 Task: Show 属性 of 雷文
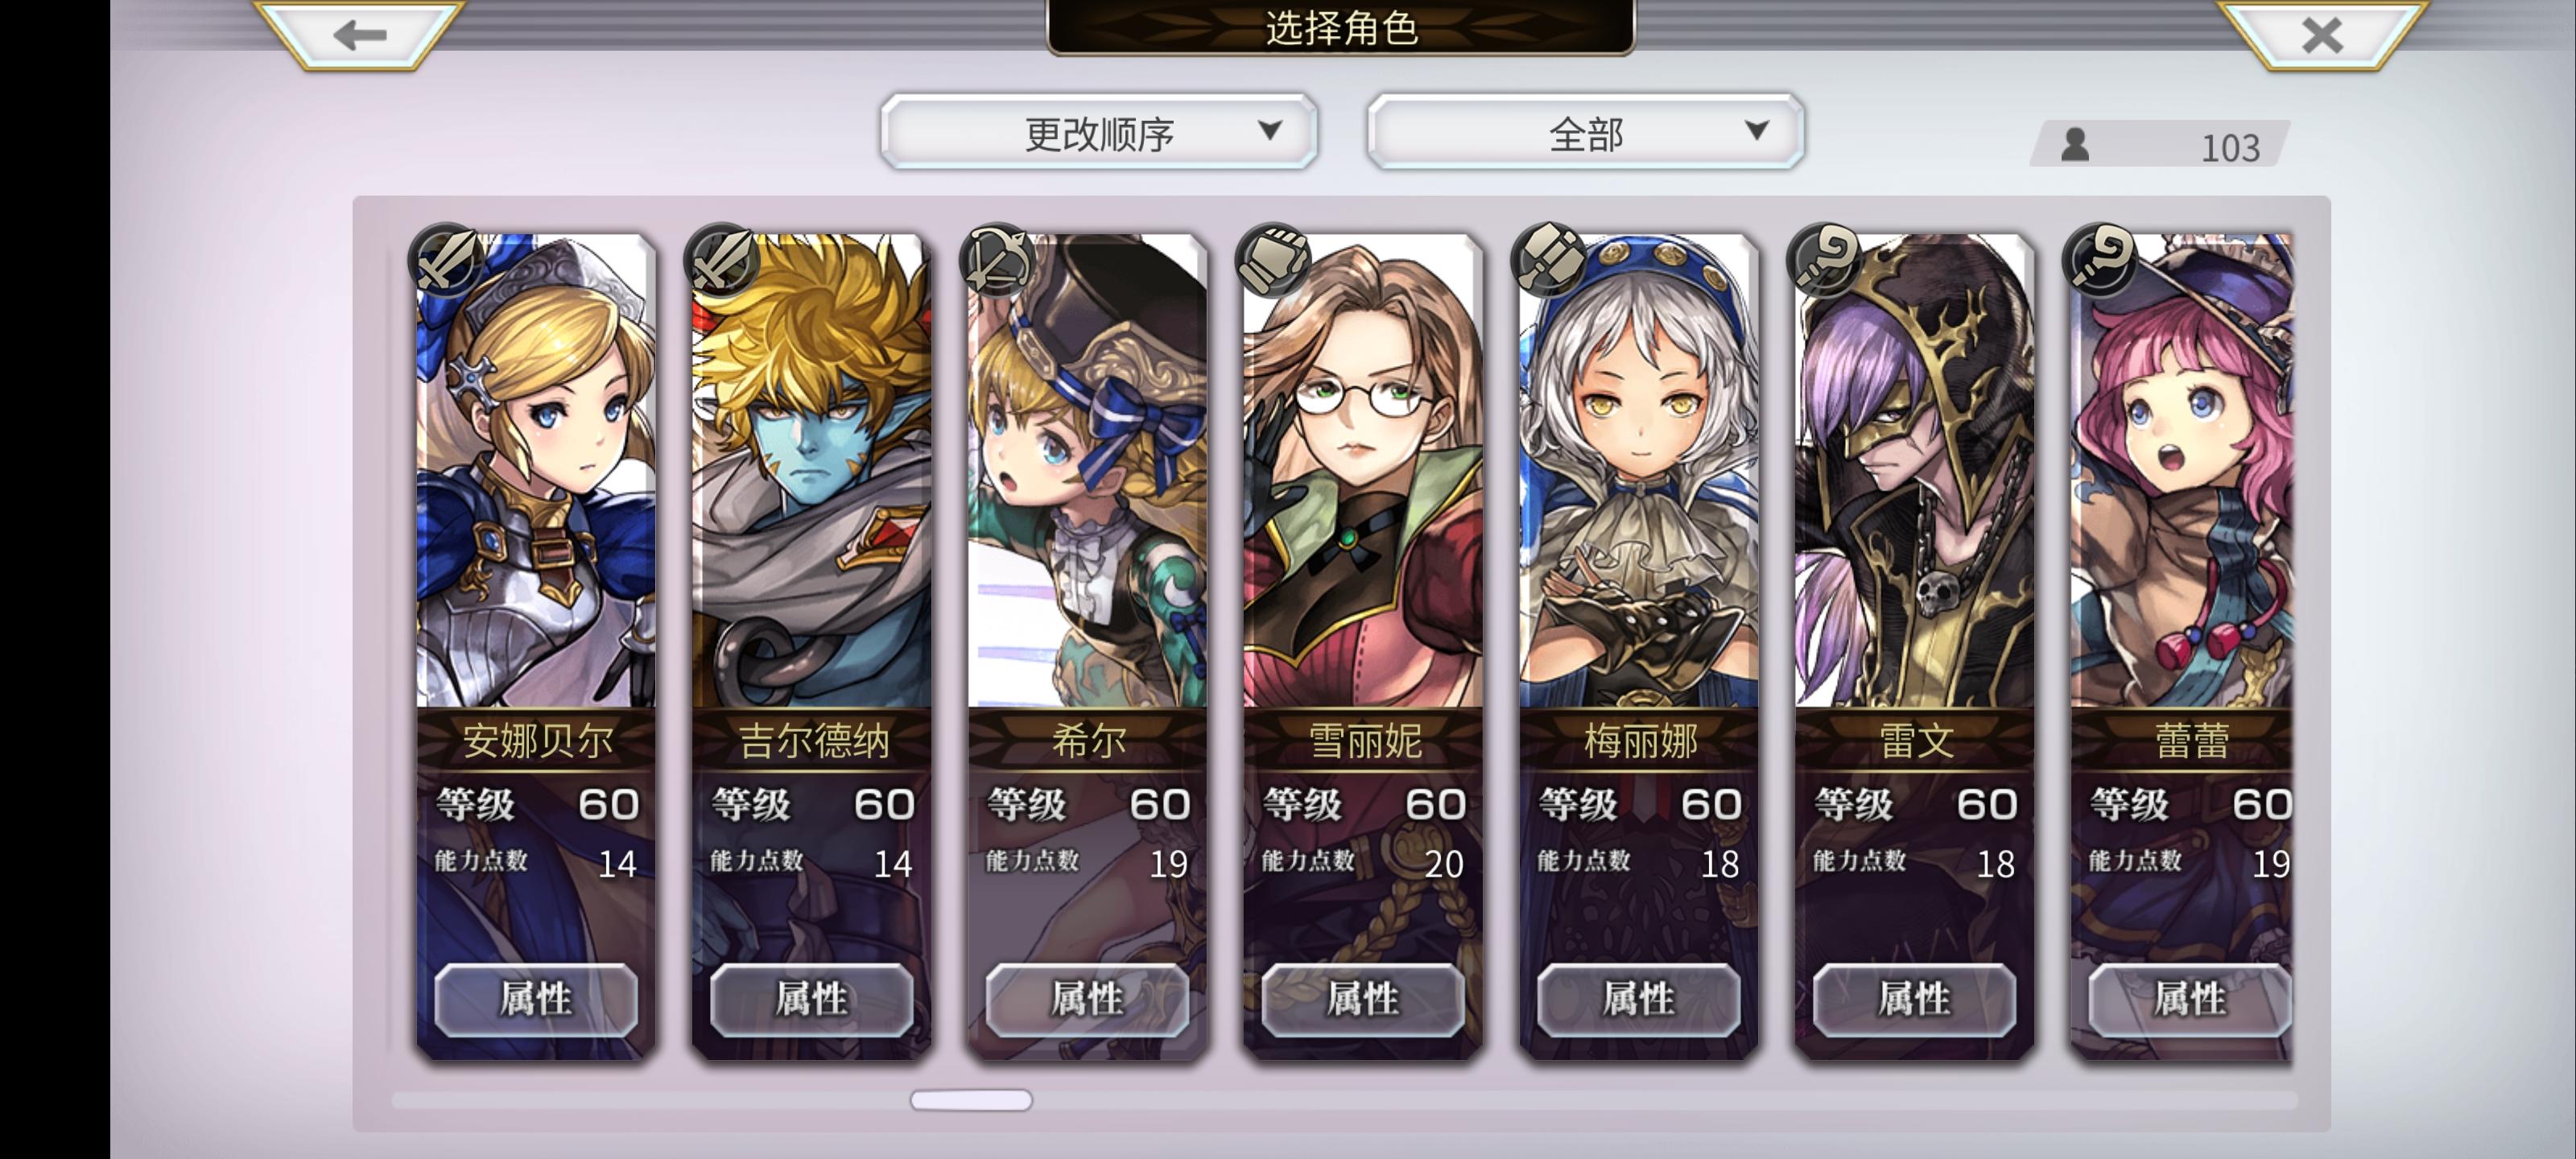[x=1914, y=999]
